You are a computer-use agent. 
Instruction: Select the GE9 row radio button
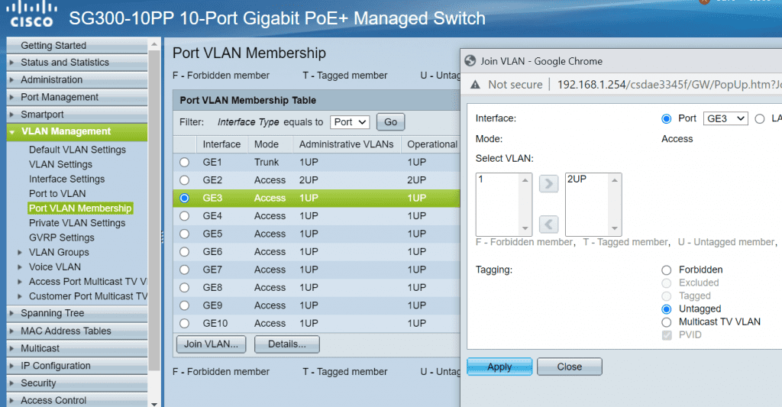pyautogui.click(x=185, y=305)
